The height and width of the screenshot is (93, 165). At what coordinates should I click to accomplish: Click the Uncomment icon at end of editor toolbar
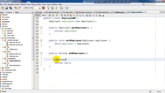pyautogui.click(x=103, y=16)
